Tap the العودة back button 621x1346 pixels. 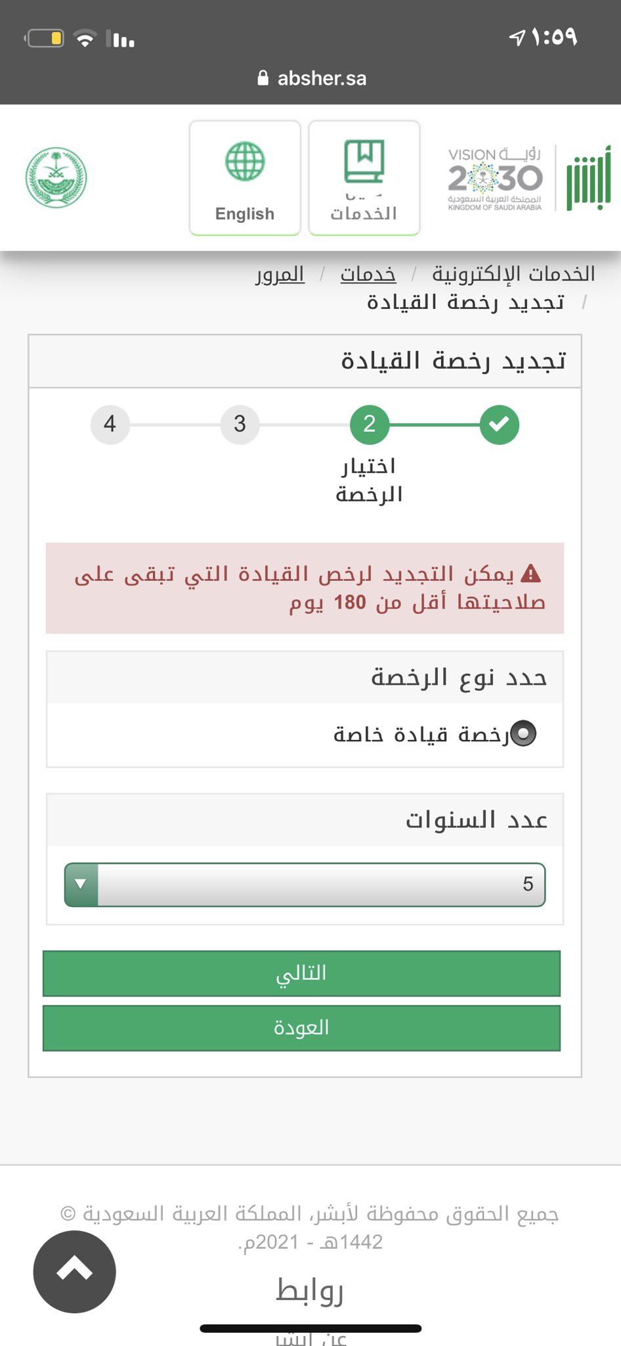coord(301,1028)
